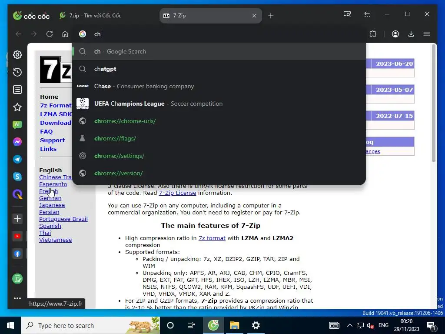This screenshot has height=334, width=445.
Task: Open the Support link in the 7-Zip menu
Action: coord(52,140)
